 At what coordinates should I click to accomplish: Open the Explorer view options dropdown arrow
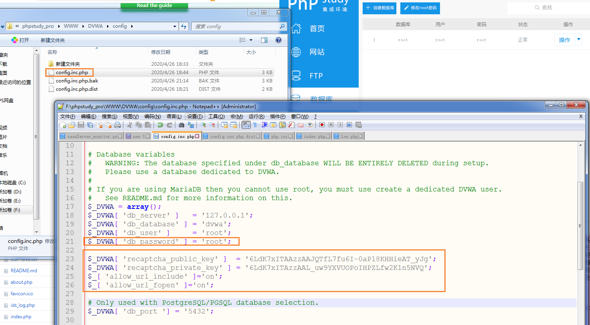click(x=251, y=40)
